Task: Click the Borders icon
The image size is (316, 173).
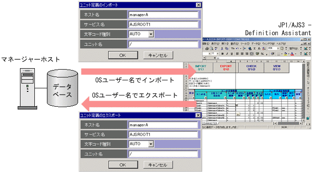Action: [279, 54]
